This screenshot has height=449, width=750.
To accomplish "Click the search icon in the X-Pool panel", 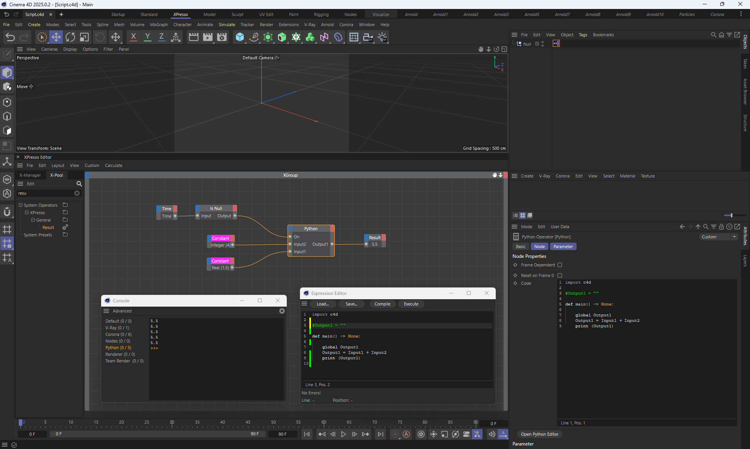I will point(79,184).
